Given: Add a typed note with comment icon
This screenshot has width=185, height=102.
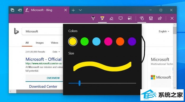Looking at the screenshot, I should (121, 18).
